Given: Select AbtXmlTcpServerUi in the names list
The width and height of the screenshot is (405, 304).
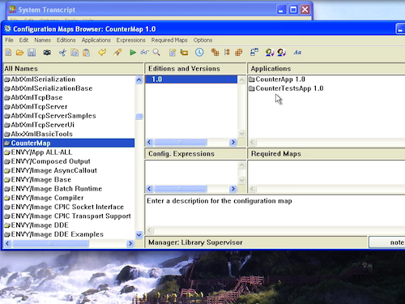Looking at the screenshot, I should tap(69, 125).
